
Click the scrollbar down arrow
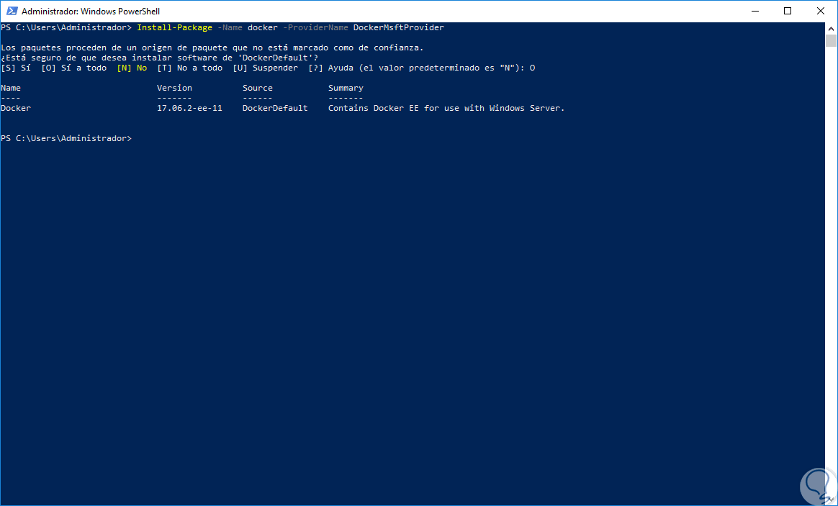(831, 500)
